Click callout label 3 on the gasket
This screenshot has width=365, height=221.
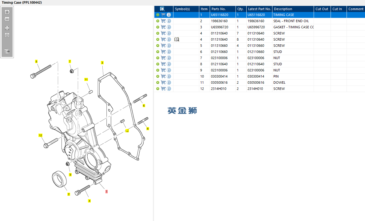(102, 63)
